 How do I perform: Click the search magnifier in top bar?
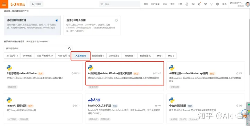[102, 4]
